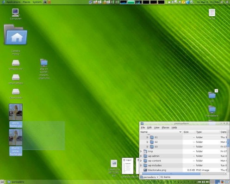Open Help menu in pensadero window

(x=174, y=128)
